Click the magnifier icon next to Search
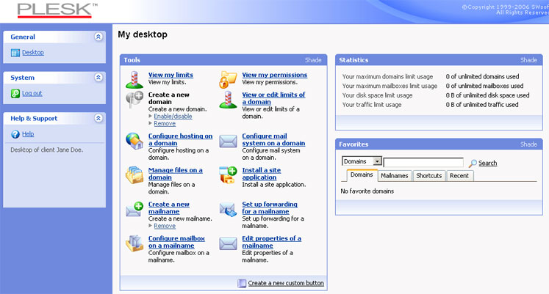Screen dimensions: 549x294 473,163
